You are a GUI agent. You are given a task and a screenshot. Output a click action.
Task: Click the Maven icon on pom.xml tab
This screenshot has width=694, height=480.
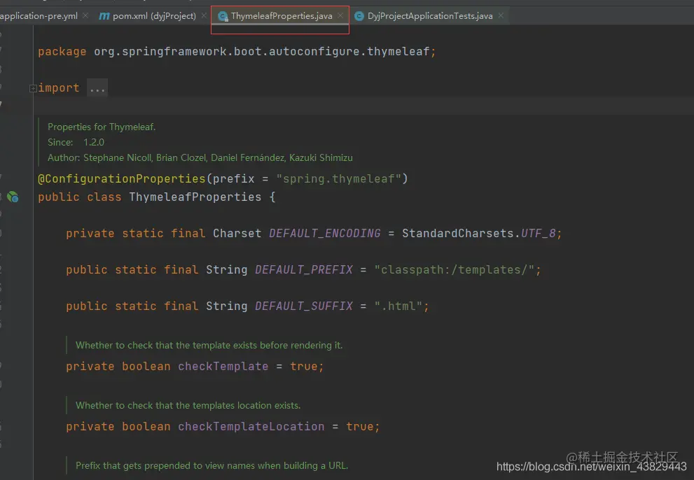tap(104, 16)
